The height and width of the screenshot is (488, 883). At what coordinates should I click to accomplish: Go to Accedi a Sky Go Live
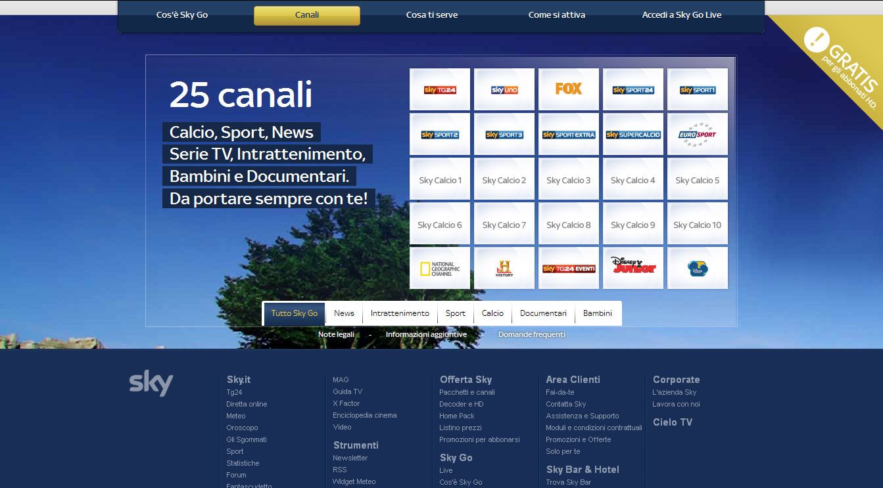(681, 15)
